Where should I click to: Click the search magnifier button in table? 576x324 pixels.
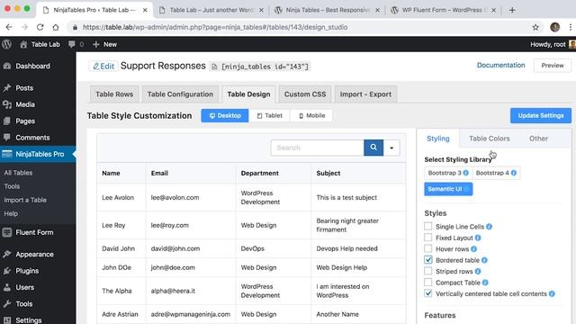[x=373, y=148]
